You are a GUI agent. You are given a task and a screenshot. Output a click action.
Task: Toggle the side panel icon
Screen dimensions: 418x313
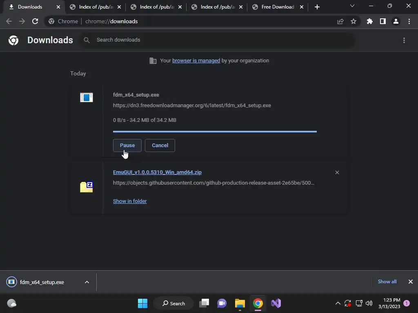pyautogui.click(x=383, y=21)
